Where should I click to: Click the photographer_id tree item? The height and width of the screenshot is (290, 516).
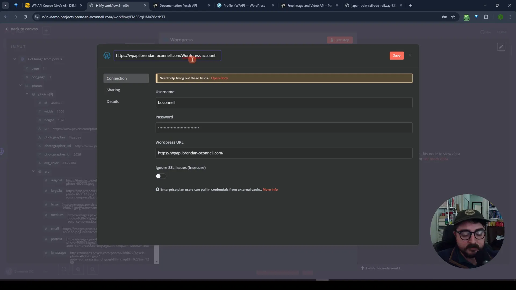pyautogui.click(x=57, y=154)
